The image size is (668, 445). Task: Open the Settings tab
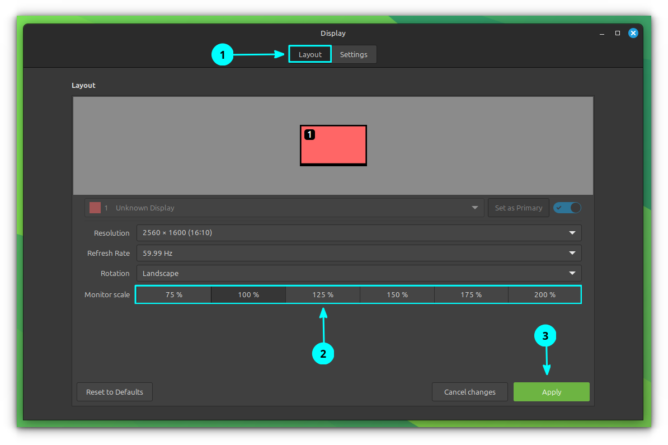(x=354, y=54)
